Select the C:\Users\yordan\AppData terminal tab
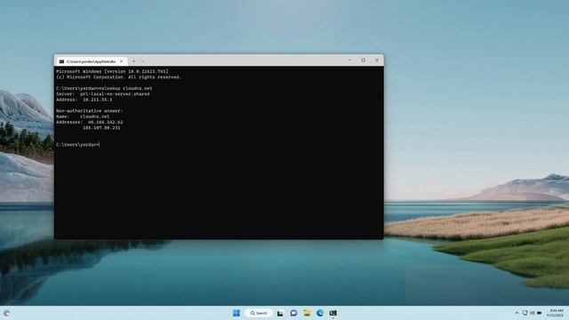Image resolution: width=569 pixels, height=320 pixels. point(91,61)
